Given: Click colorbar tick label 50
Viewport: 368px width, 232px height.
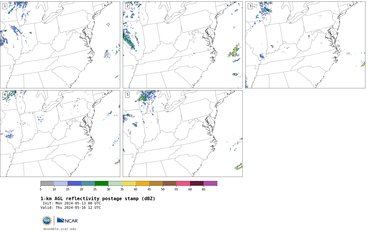Looking at the screenshot, I should 163,189.
